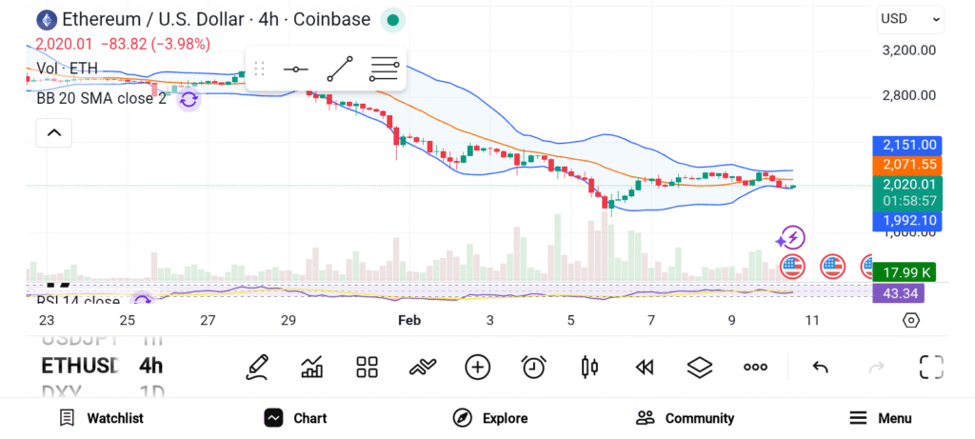The width and height of the screenshot is (975, 439).
Task: Select the pencil drawing tools icon
Action: coord(257,367)
